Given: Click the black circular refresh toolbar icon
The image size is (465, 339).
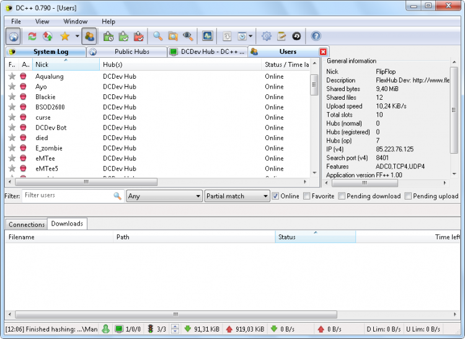Looking at the screenshot, I should [296, 36].
